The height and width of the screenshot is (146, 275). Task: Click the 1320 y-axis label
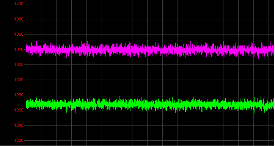pyautogui.click(x=19, y=64)
